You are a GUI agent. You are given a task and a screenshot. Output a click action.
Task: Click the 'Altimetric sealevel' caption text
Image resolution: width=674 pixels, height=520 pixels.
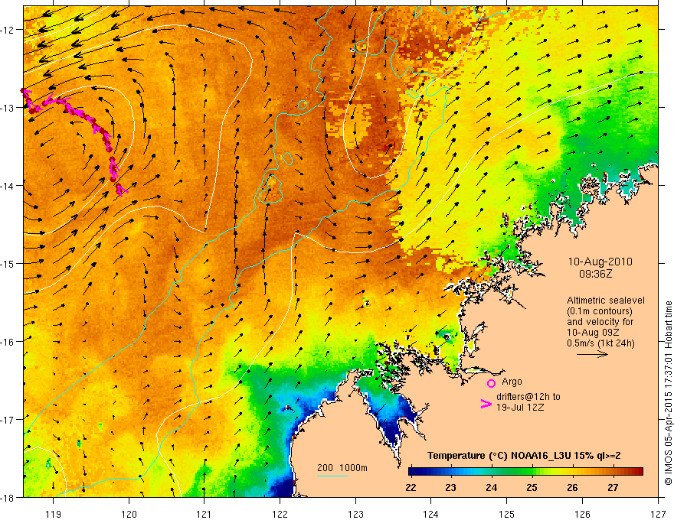click(606, 301)
